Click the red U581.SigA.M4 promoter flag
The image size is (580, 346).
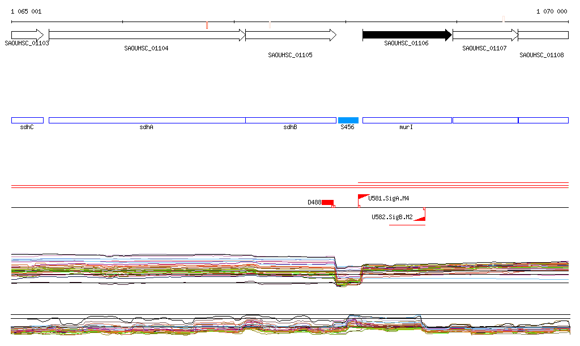pyautogui.click(x=362, y=198)
